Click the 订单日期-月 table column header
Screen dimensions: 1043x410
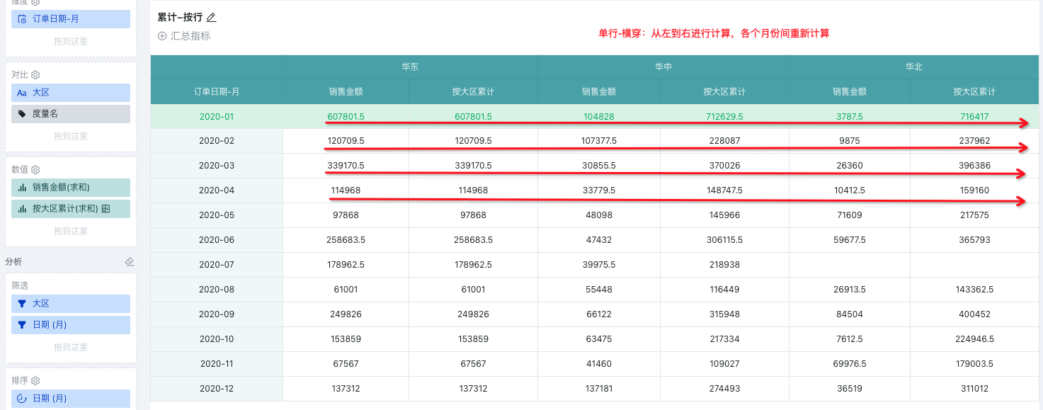click(216, 92)
